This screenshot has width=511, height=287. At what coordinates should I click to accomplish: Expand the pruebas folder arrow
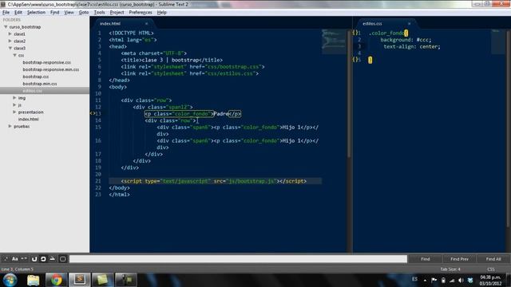[10, 126]
